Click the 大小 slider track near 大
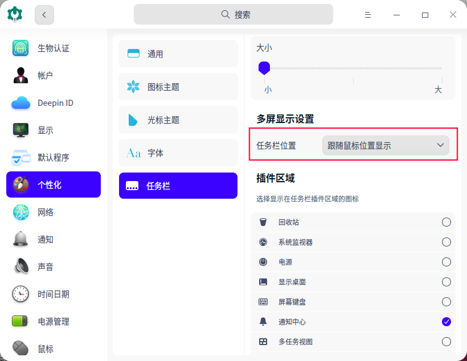Screen dimensions: 467x361 coord(438,68)
